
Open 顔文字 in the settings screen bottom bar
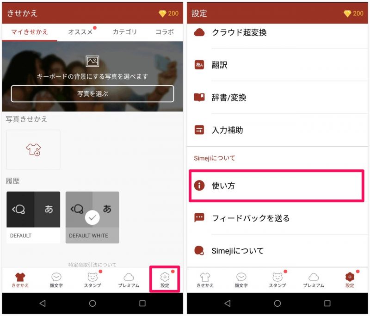241,280
